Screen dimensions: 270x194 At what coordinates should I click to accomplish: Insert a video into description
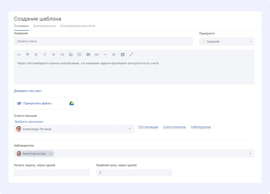coord(79,54)
